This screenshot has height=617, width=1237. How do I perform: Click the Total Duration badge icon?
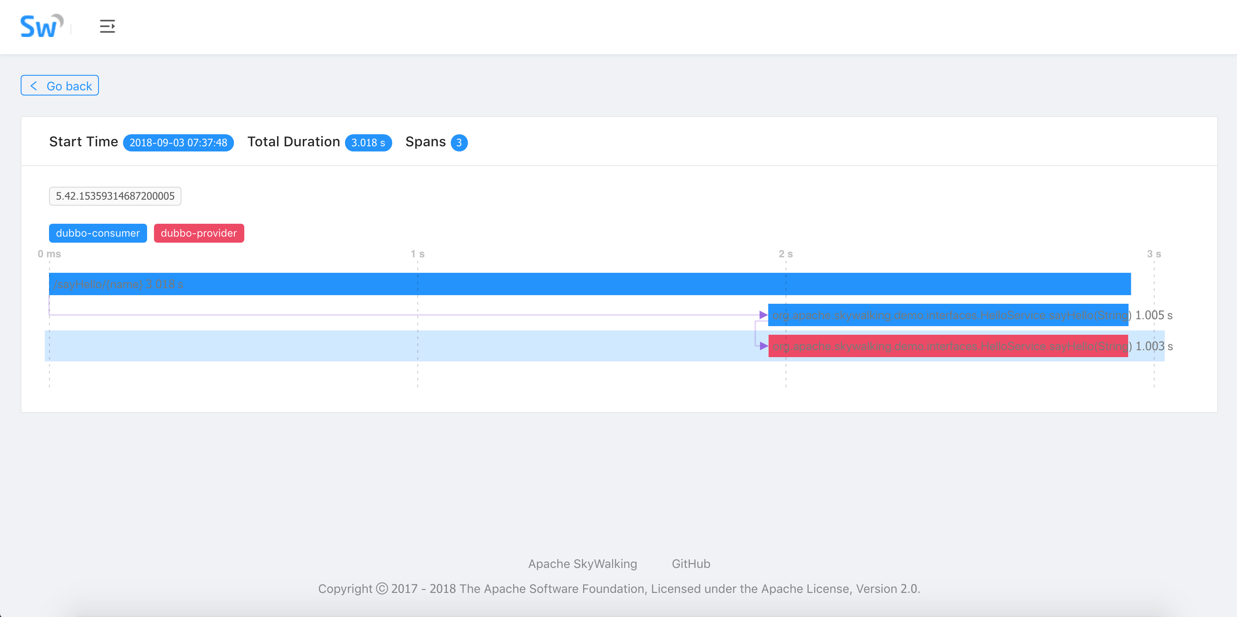coord(369,142)
